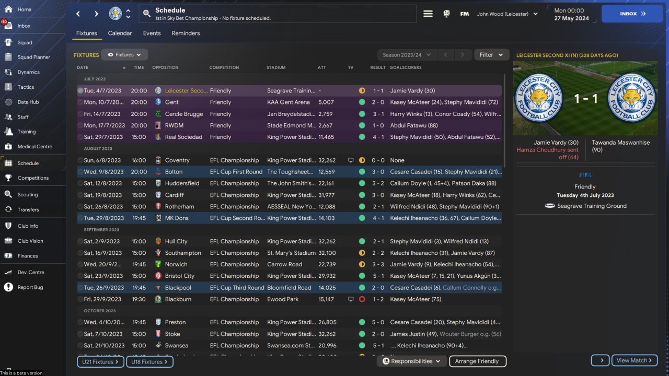This screenshot has width=669, height=376.
Task: Sort by the Opposition column header
Action: (165, 67)
